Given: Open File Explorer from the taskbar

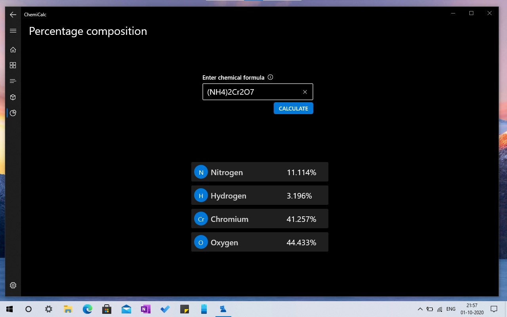Looking at the screenshot, I should tap(68, 309).
